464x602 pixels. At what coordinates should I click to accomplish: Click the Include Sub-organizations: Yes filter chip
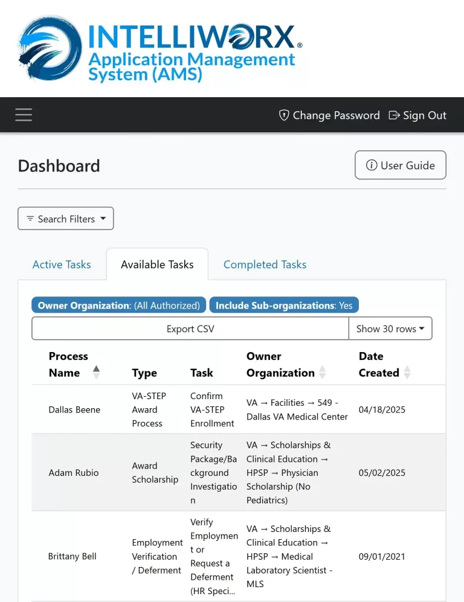[284, 305]
